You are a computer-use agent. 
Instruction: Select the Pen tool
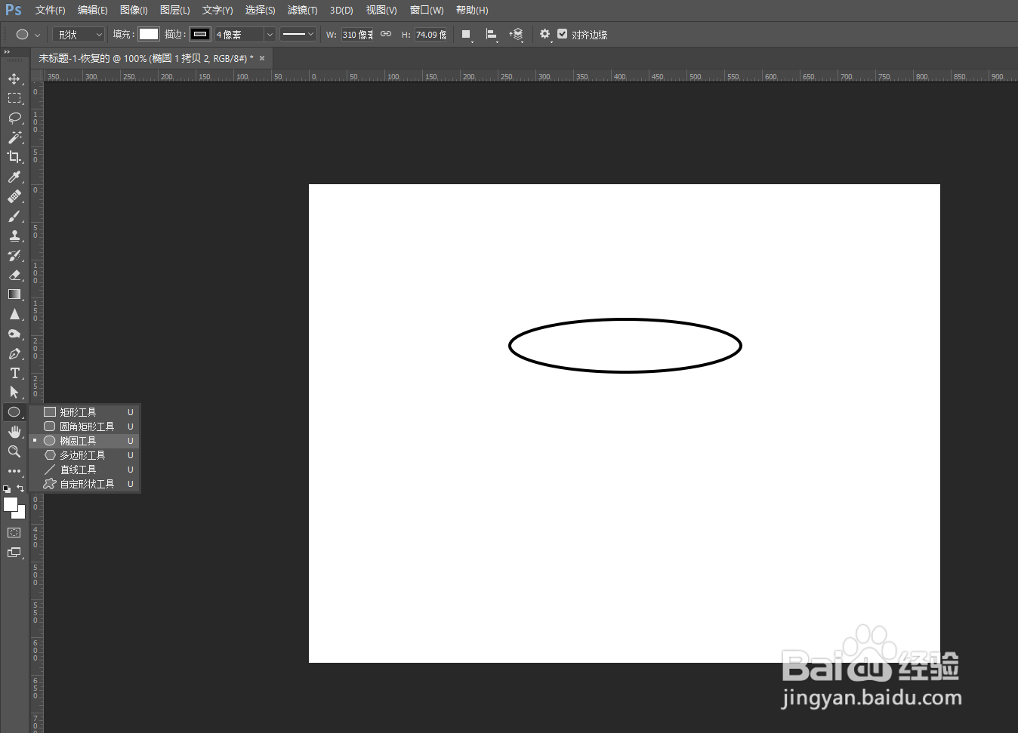click(x=14, y=353)
